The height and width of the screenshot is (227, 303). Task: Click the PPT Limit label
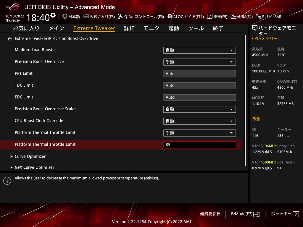tap(24, 73)
